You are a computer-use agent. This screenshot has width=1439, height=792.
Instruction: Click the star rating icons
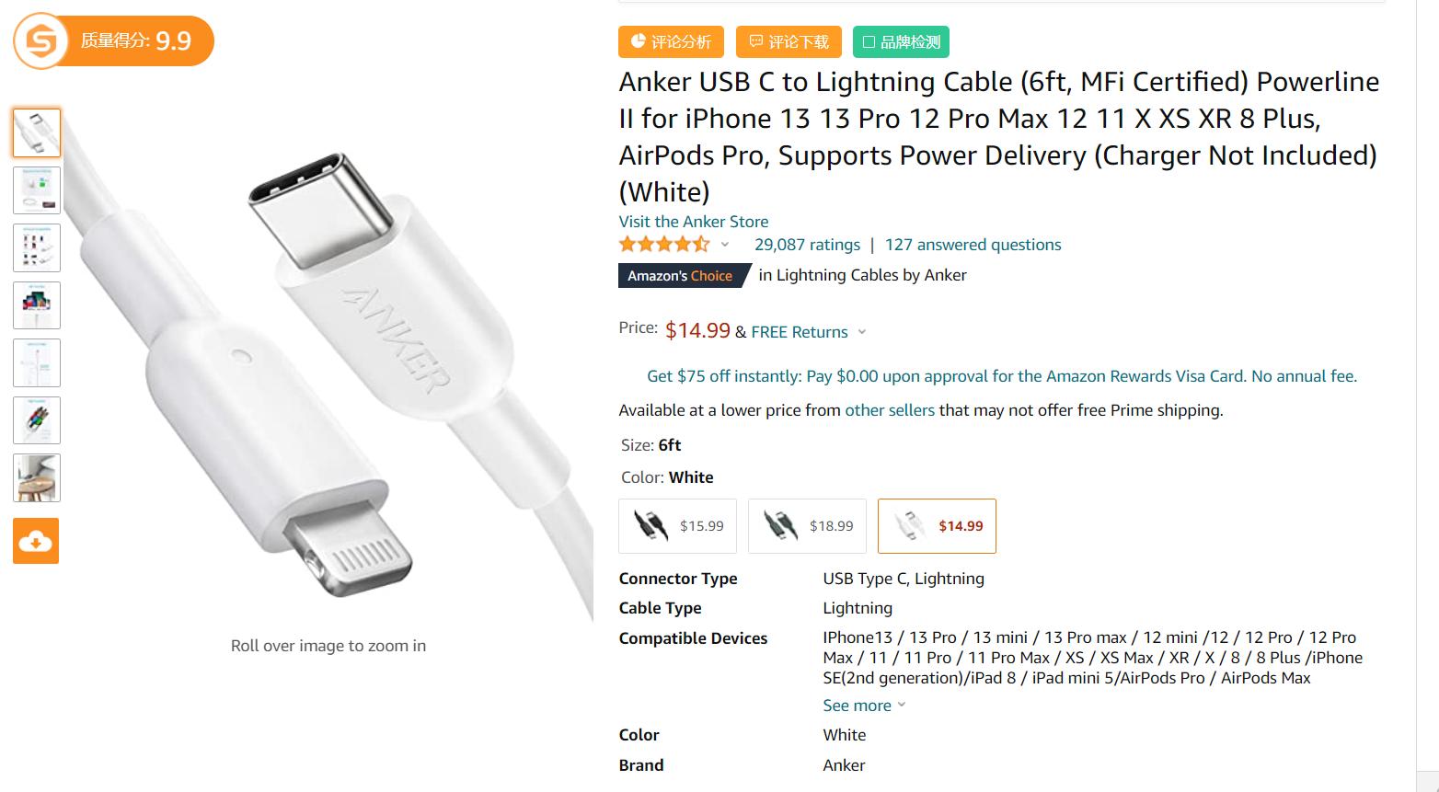tap(663, 245)
